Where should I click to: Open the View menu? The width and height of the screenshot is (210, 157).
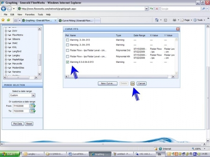pos(20,15)
